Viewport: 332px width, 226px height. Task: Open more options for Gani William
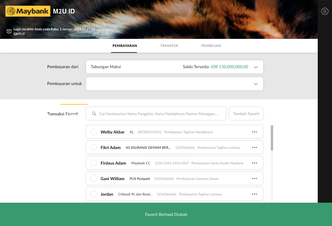(254, 179)
